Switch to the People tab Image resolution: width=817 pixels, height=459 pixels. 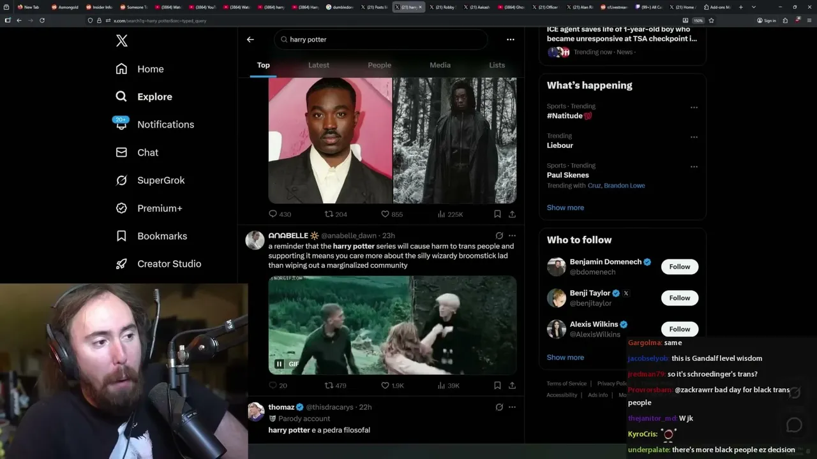[379, 65]
